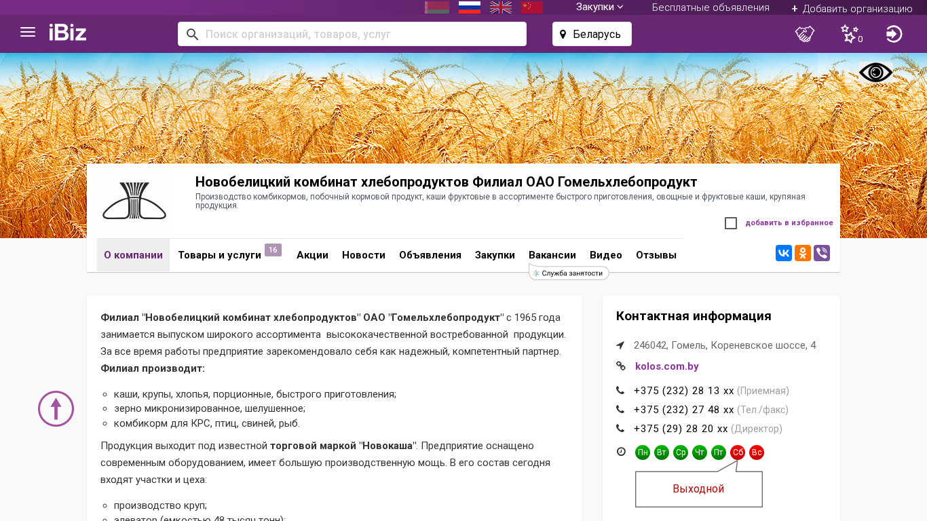This screenshot has height=521, width=927.
Task: Switch language to Russian flag
Action: click(x=470, y=7)
